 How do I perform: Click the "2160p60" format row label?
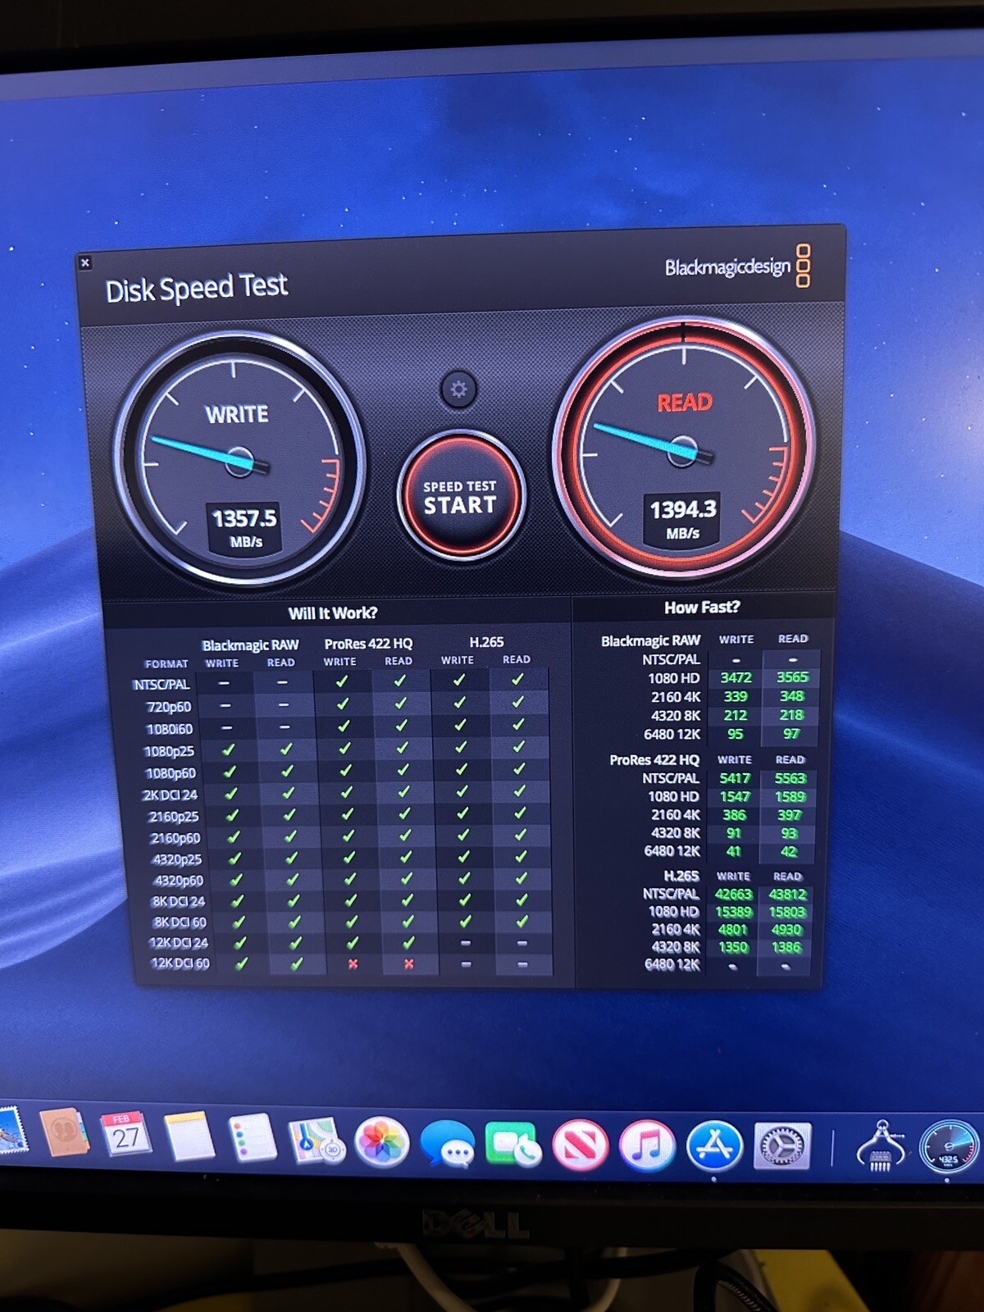point(175,838)
